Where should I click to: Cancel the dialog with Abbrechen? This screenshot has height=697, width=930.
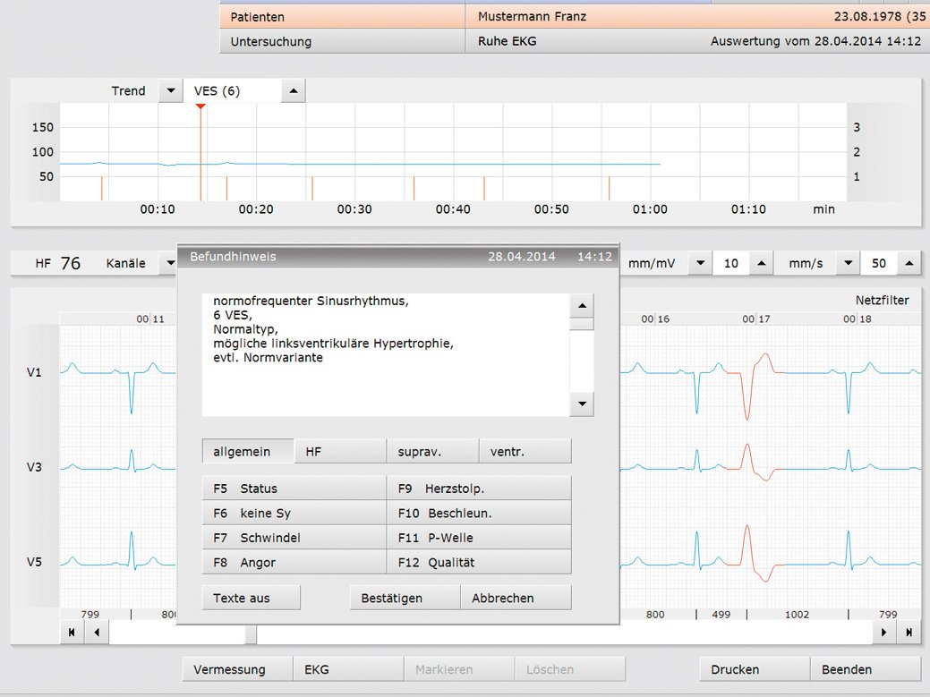[x=516, y=598]
